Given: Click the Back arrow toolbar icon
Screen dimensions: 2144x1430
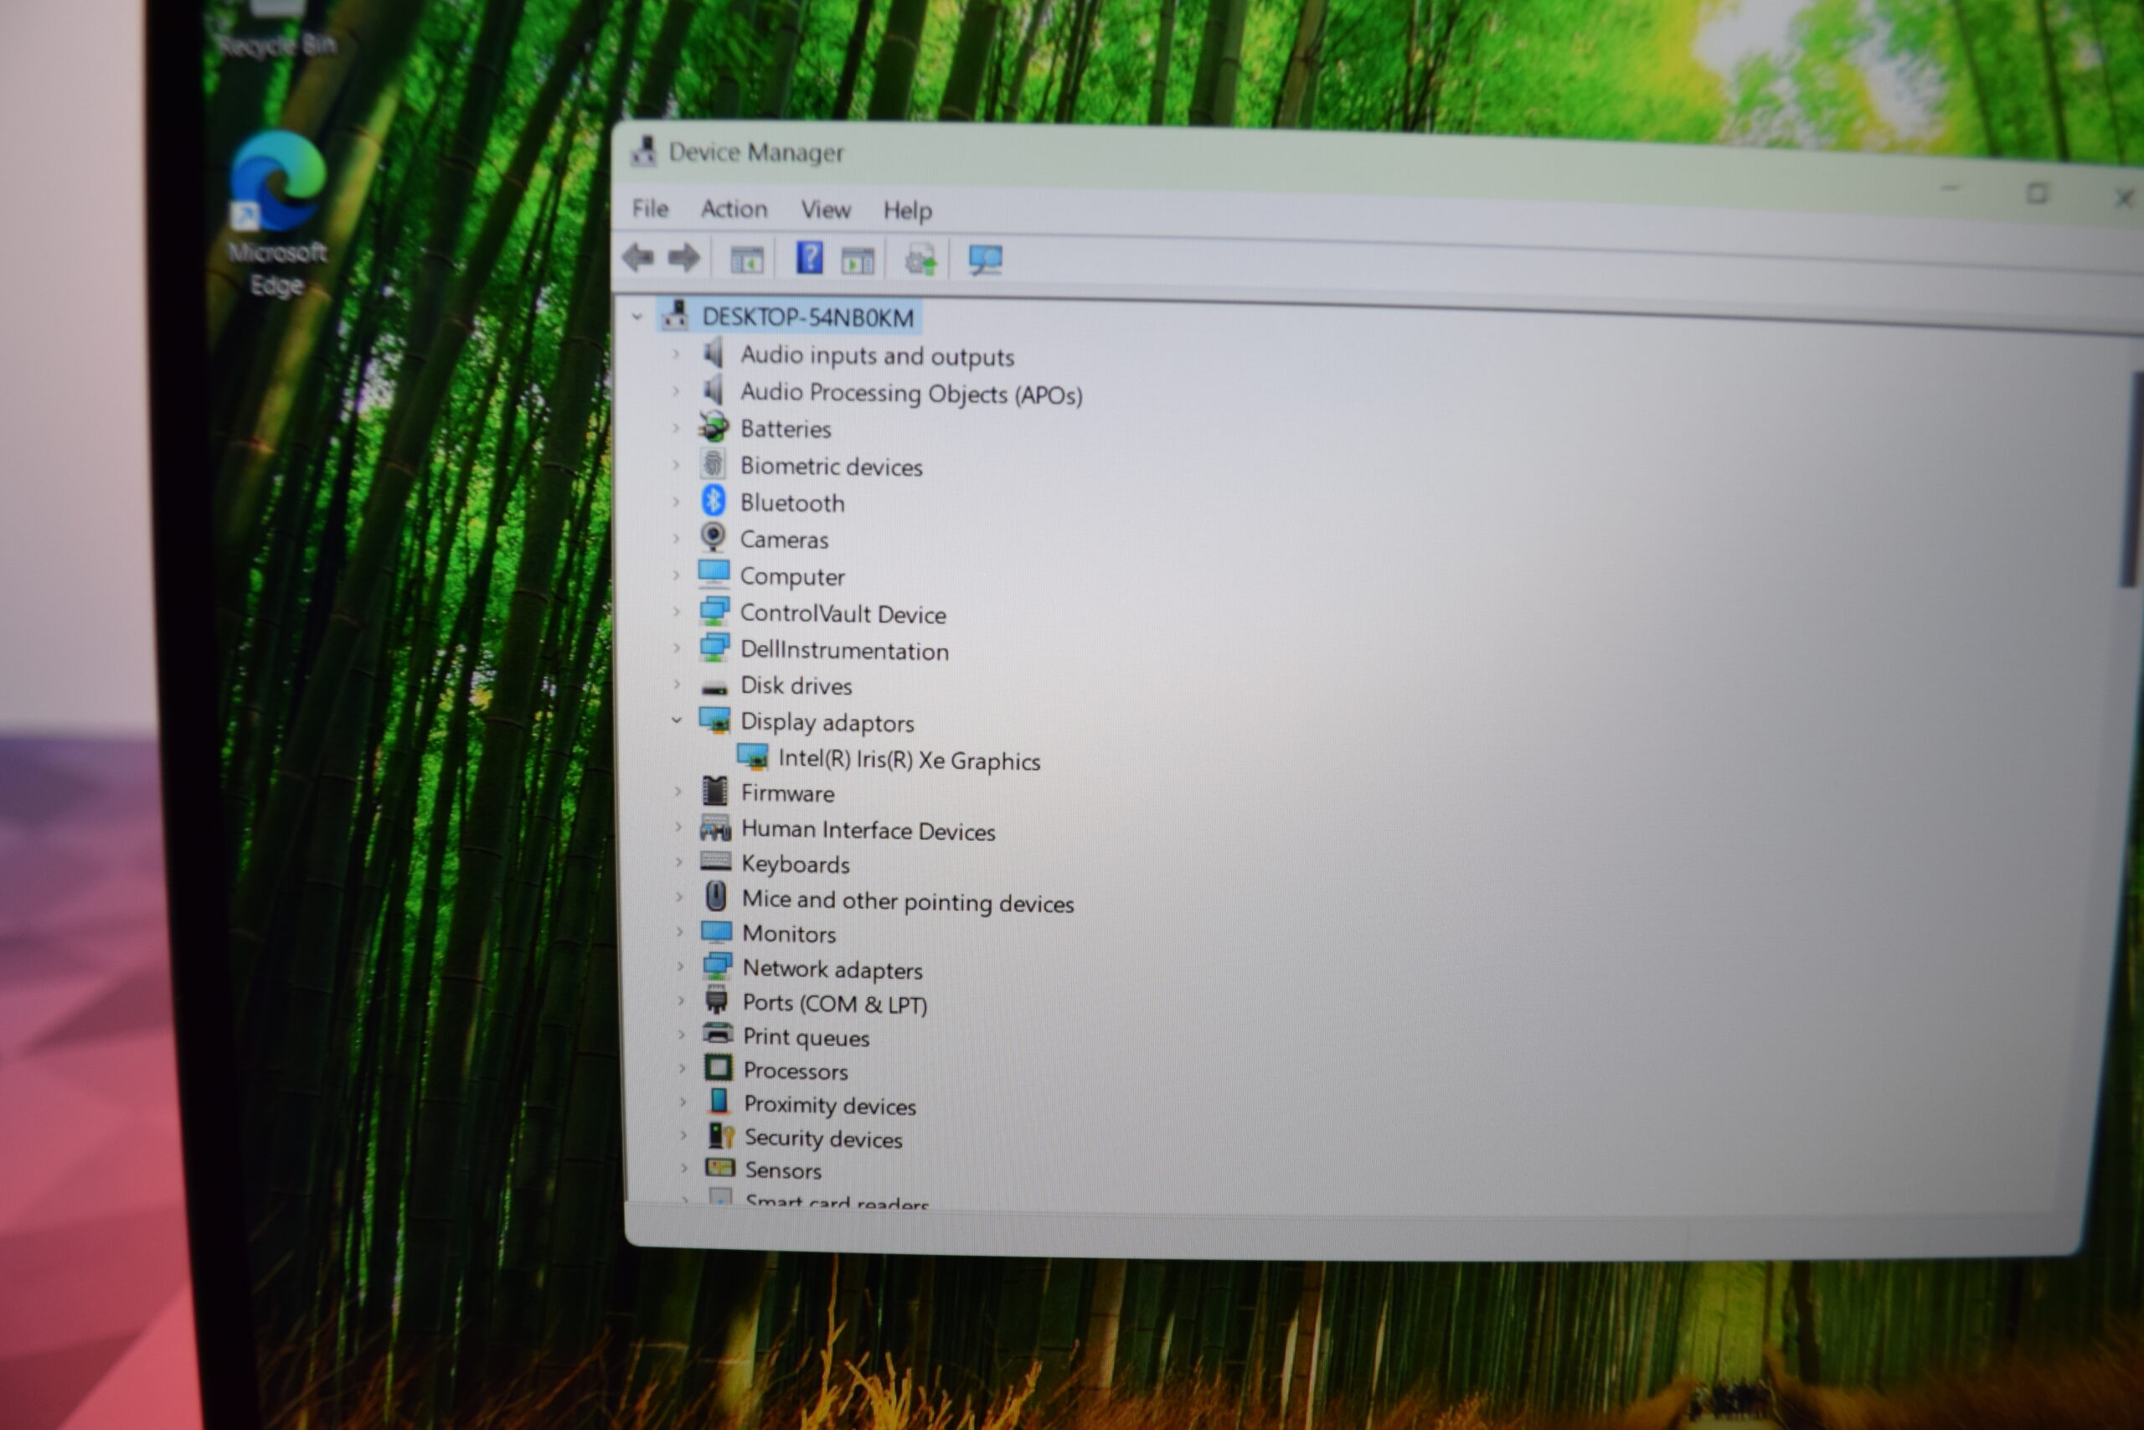Looking at the screenshot, I should click(x=638, y=258).
